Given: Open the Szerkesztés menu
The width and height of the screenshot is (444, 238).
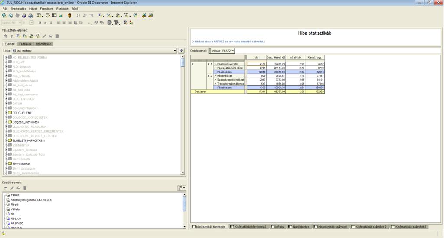Looking at the screenshot, I should coord(18,9).
